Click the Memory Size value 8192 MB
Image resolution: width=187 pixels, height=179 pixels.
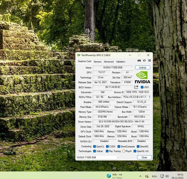[x=102, y=117]
